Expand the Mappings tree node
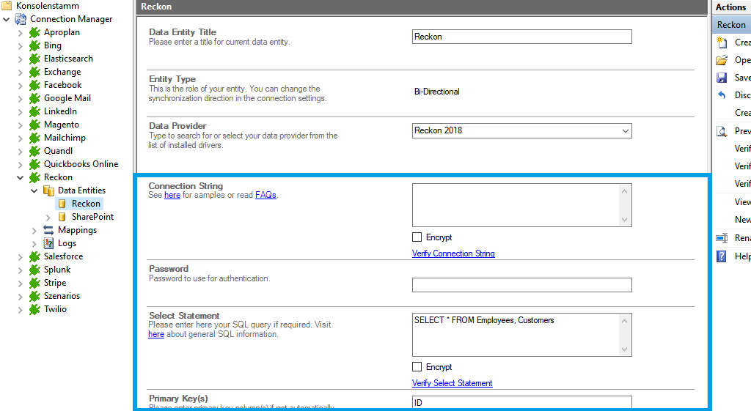The width and height of the screenshot is (751, 411). [x=34, y=230]
